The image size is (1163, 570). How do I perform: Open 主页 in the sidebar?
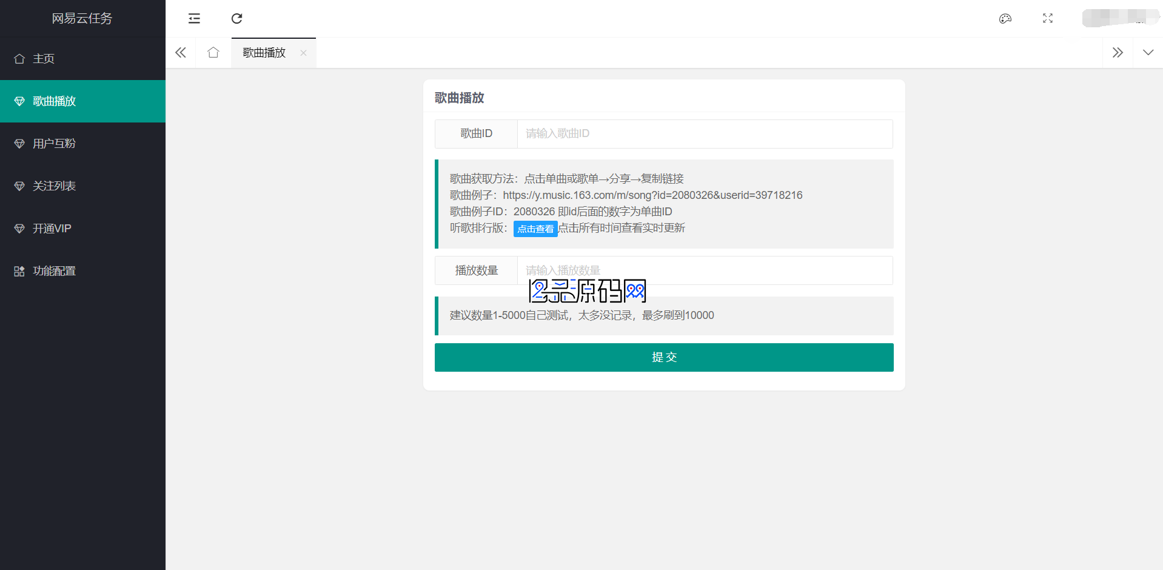[82, 59]
